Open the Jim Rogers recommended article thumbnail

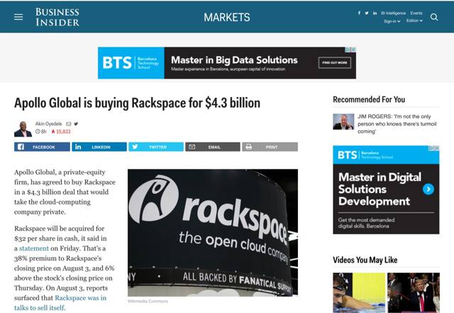click(343, 121)
